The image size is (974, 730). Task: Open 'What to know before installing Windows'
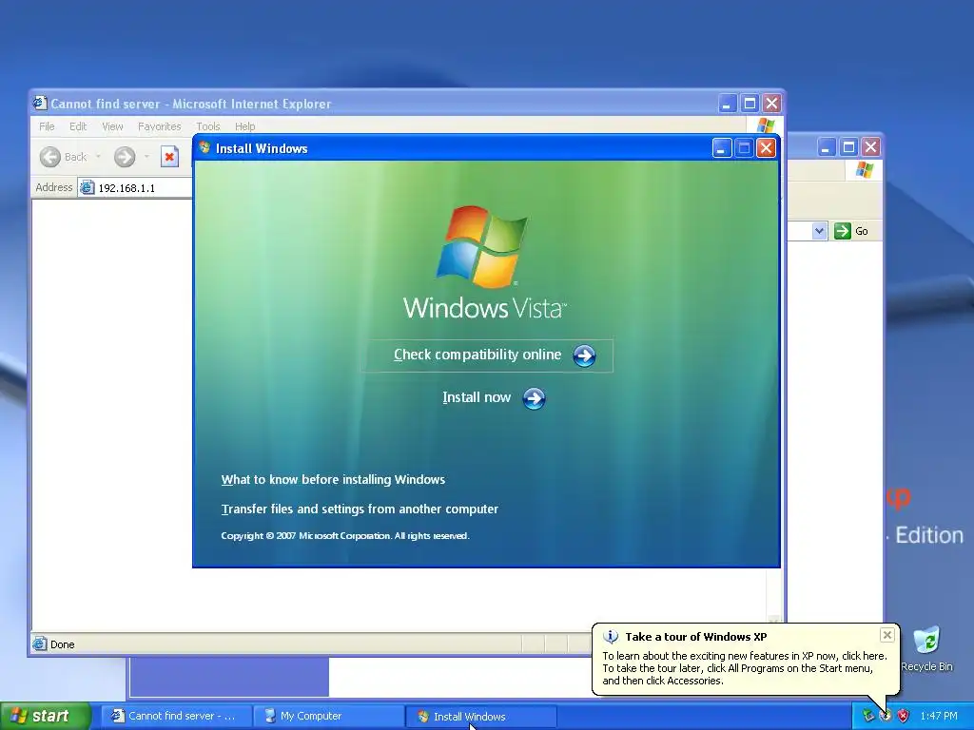[333, 479]
